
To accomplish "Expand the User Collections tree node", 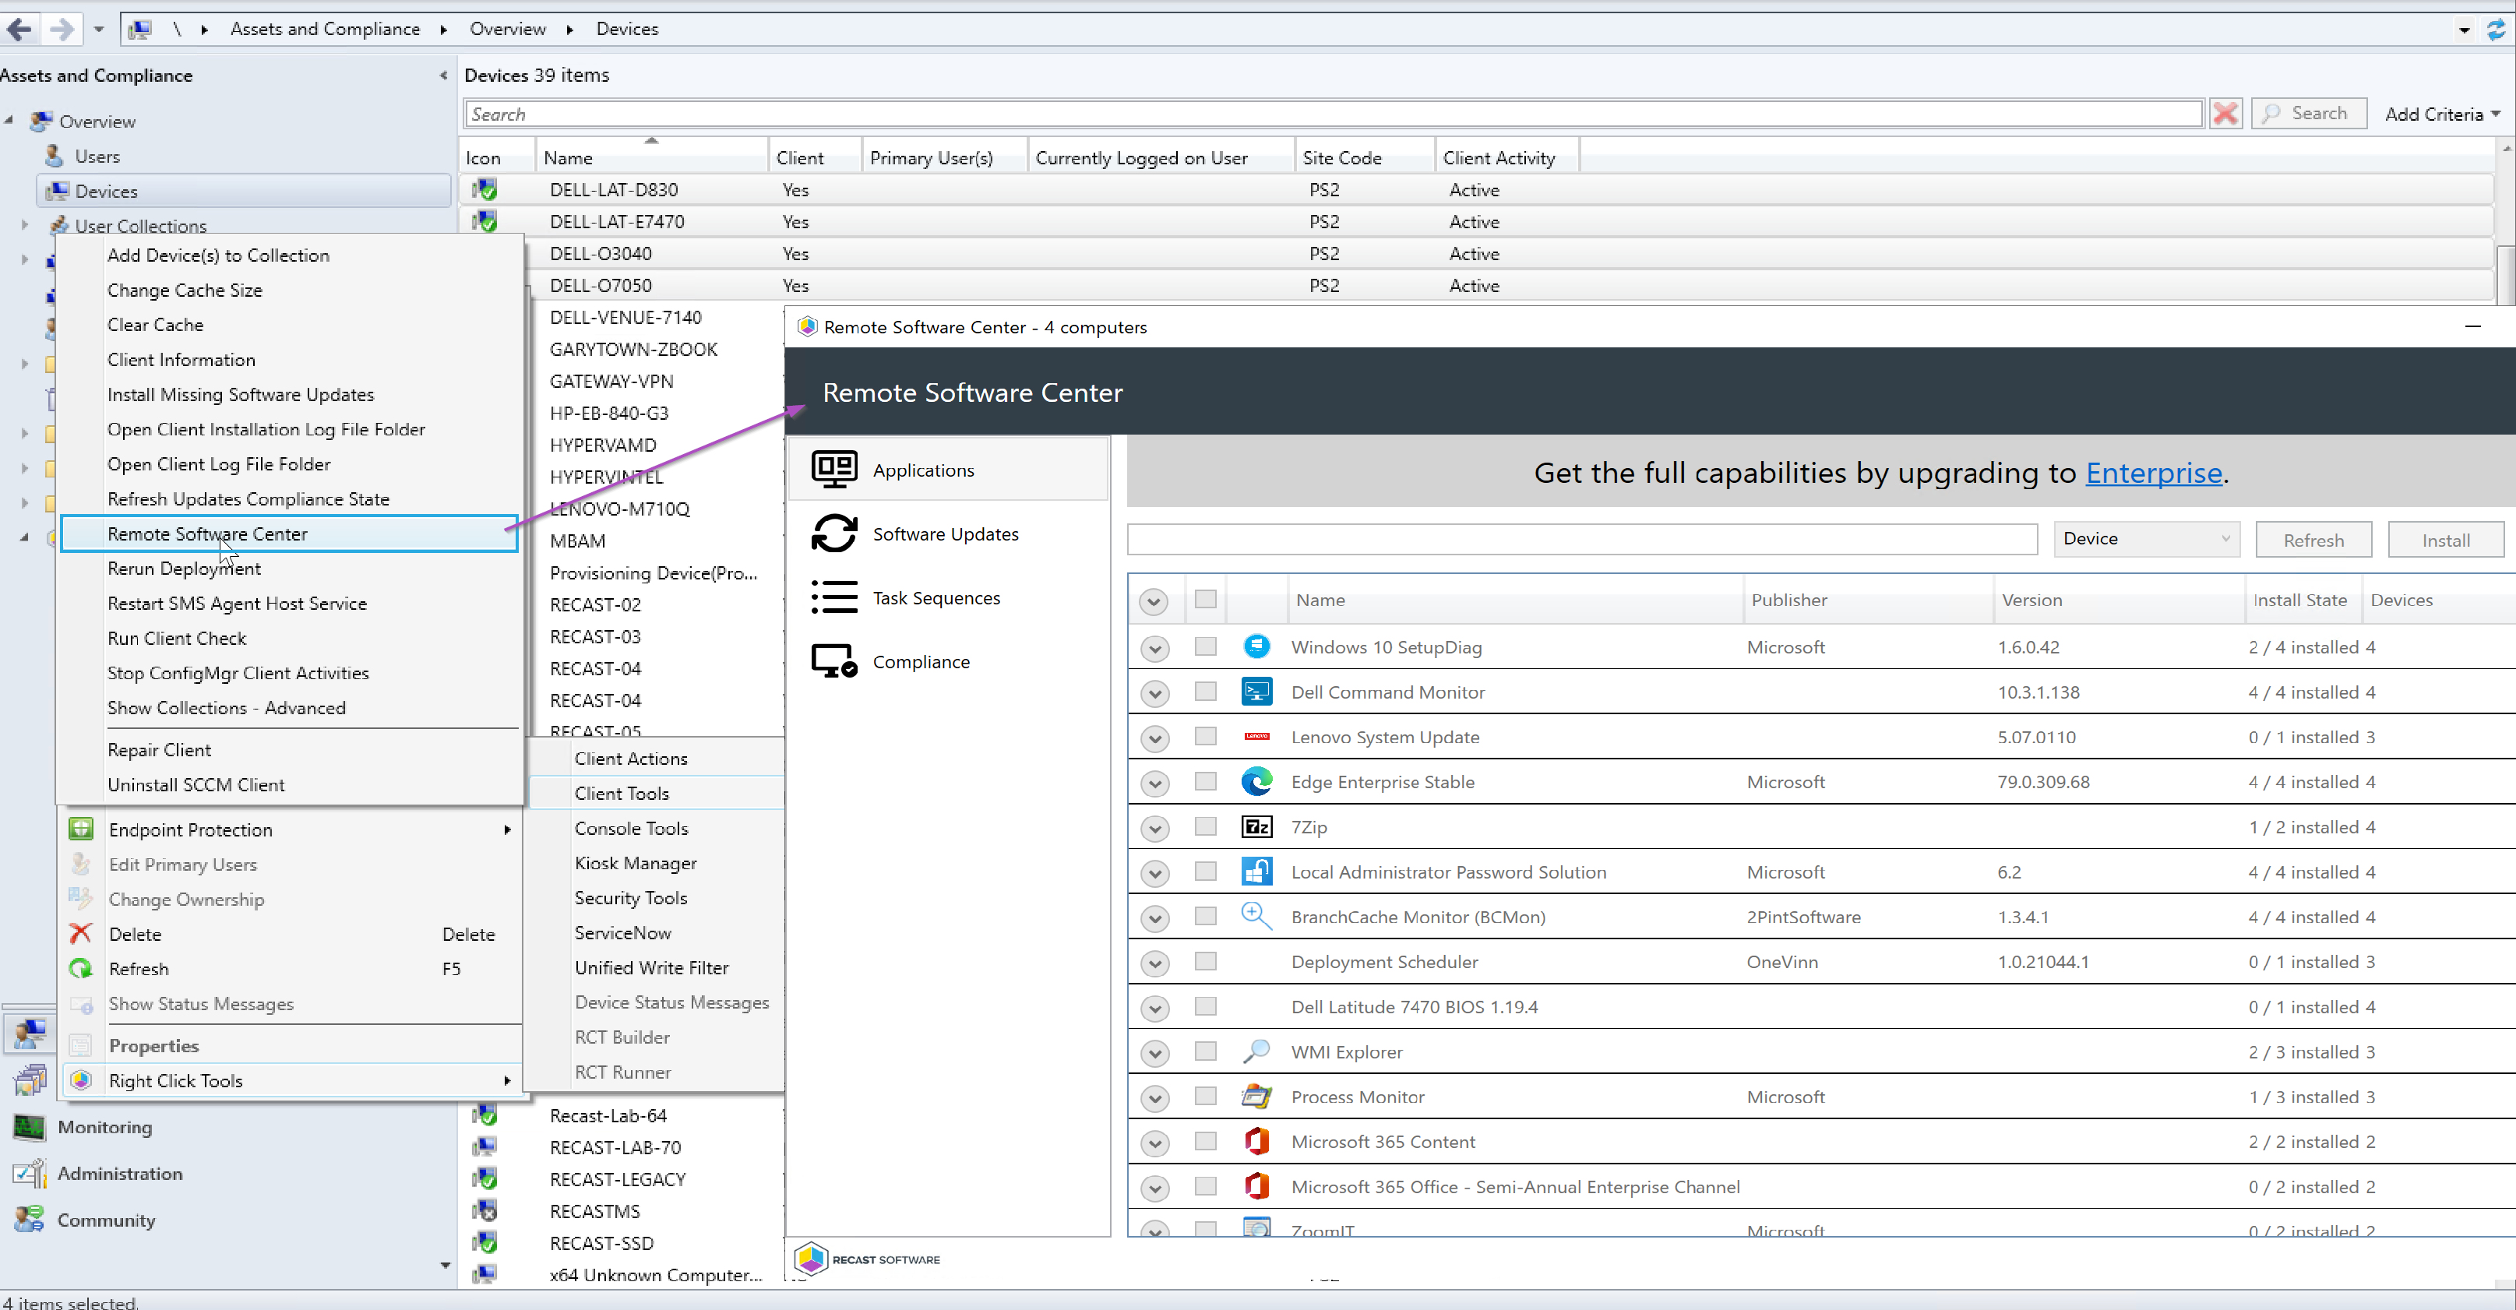I will [24, 224].
